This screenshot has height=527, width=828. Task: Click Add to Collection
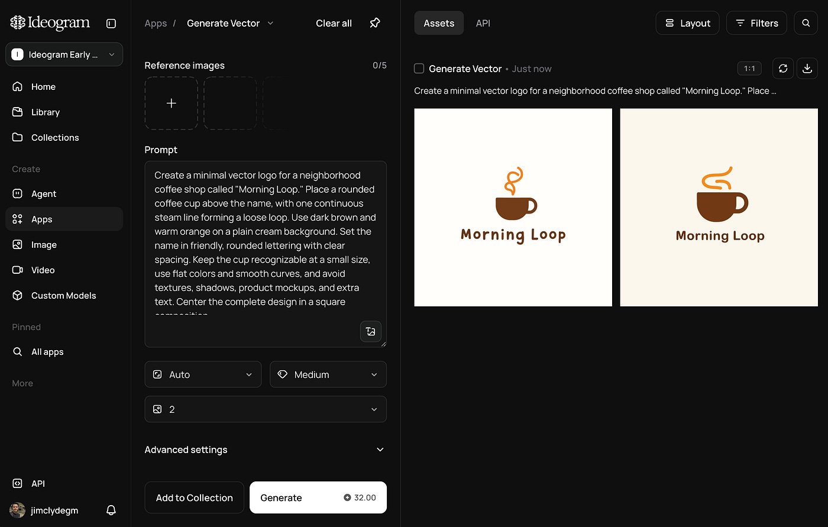[195, 497]
